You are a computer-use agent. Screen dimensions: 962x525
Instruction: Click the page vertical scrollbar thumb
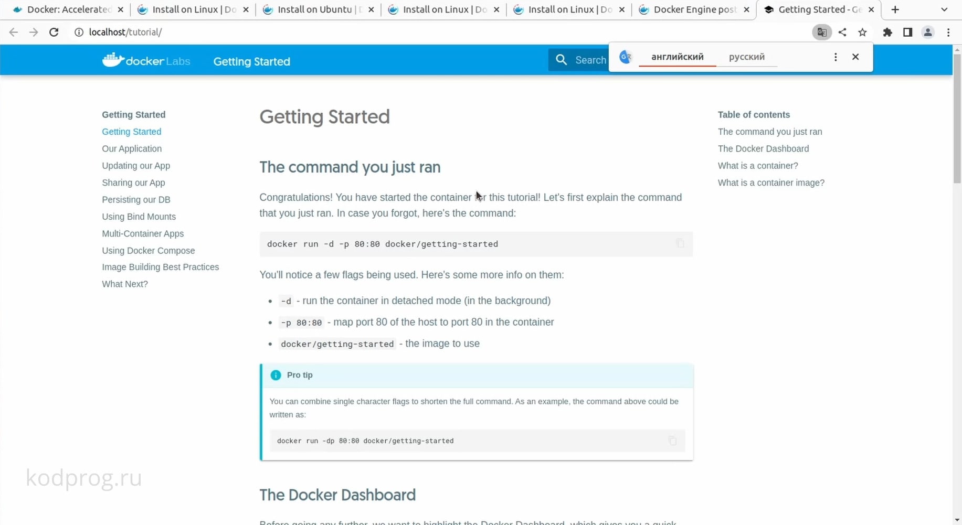pos(957,118)
